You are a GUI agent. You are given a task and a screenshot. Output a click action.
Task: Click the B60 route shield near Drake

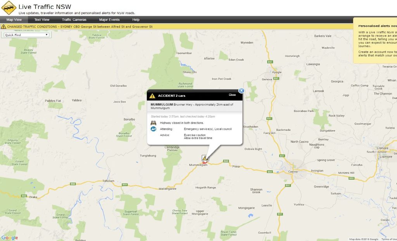pos(24,196)
